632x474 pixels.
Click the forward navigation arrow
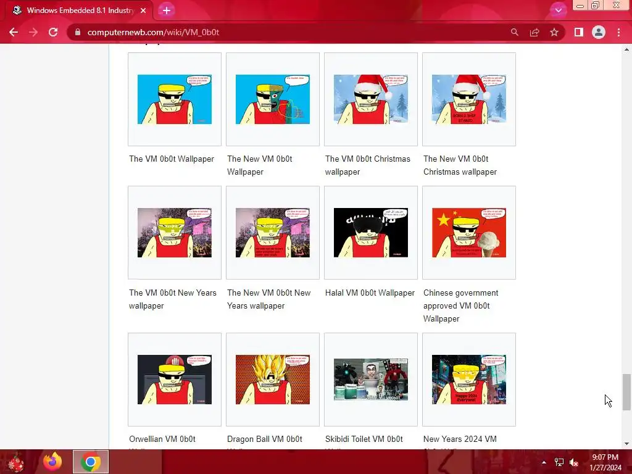(x=33, y=32)
